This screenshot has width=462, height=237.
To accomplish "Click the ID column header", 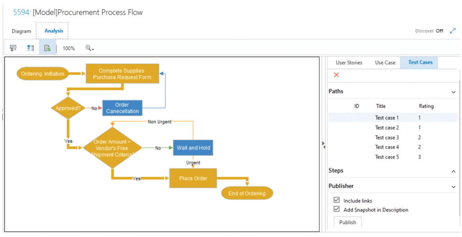I will pyautogui.click(x=356, y=106).
